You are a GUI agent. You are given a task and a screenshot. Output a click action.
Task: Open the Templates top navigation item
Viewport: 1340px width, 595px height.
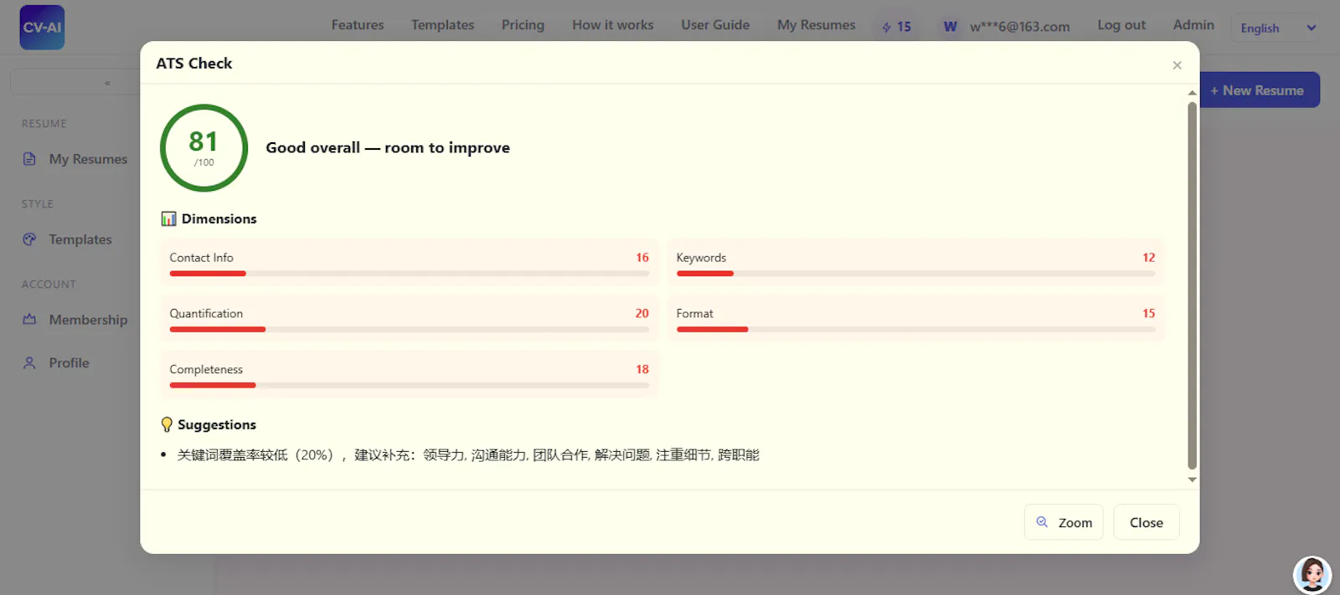(442, 25)
